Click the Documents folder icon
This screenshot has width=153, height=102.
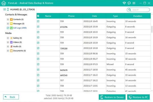[x=11, y=51]
